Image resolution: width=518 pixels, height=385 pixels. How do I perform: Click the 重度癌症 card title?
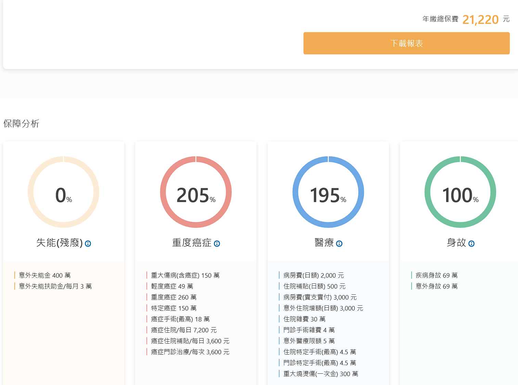coord(192,243)
